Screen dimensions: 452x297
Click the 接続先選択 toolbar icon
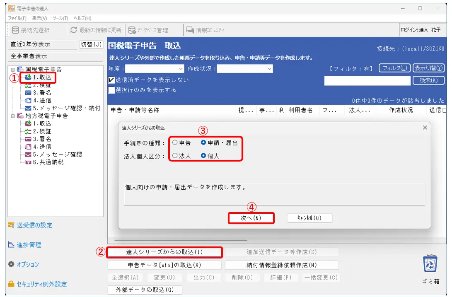click(x=16, y=30)
